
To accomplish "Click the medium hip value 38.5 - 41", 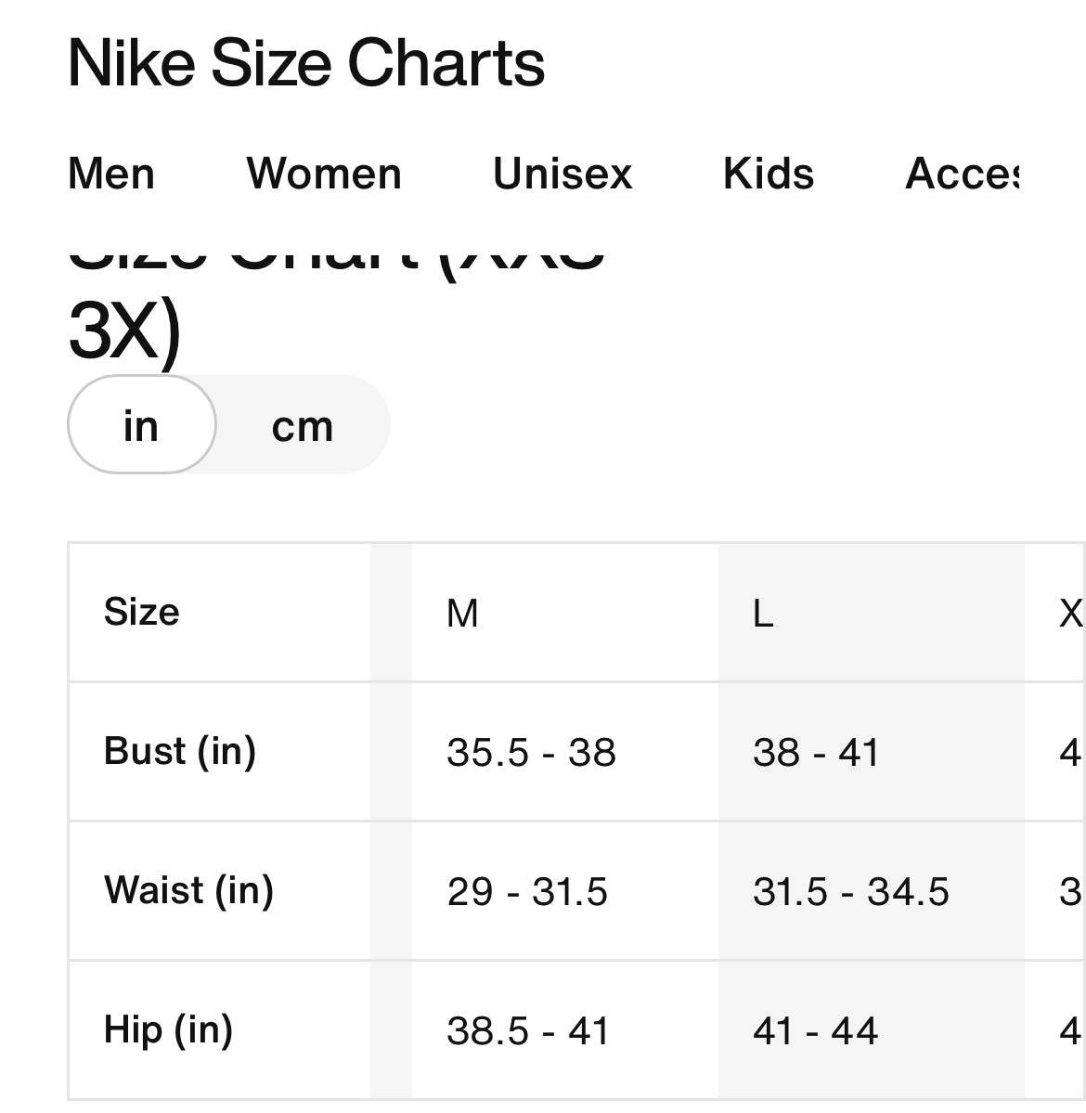I will point(527,1031).
